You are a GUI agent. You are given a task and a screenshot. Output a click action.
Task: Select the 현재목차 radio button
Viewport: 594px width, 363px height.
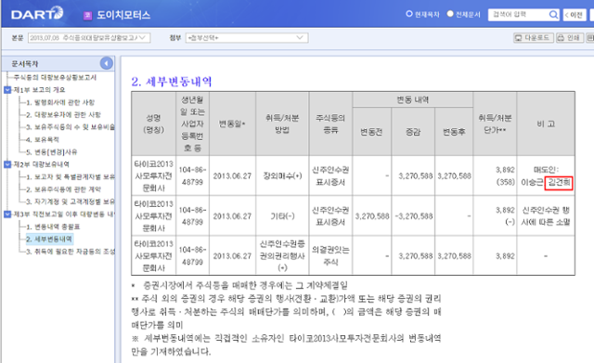click(409, 14)
